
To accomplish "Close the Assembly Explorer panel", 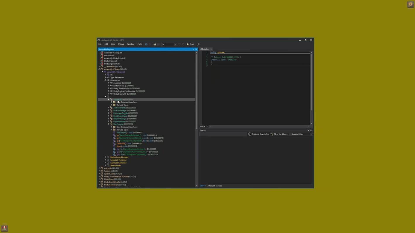I will (196, 49).
